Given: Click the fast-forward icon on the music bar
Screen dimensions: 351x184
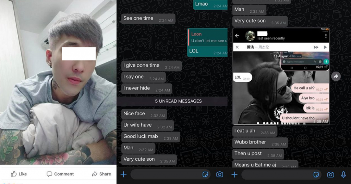Looking at the screenshot, I should coord(316,47).
